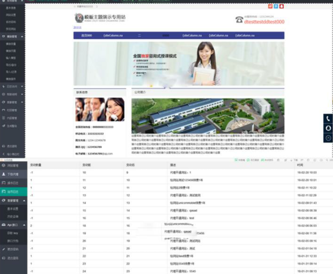Click the 变动后 column header

(130, 165)
